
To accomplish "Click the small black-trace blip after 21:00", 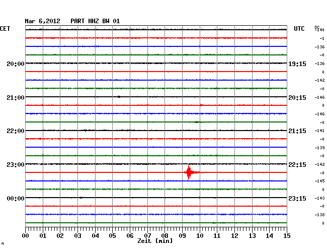I will point(119,96).
